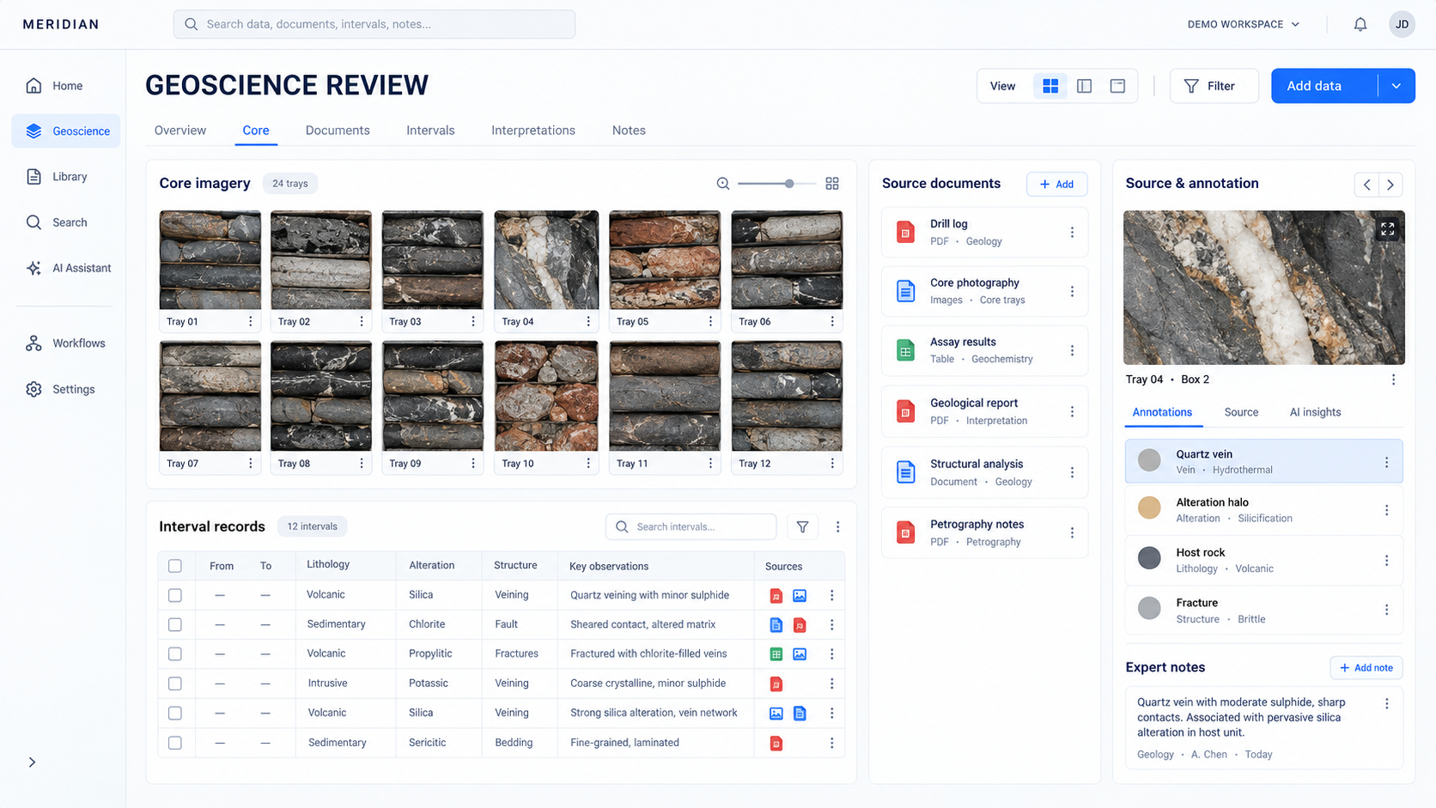Screen dimensions: 1436x808
Task: Open the Demo Workspace dropdown
Action: pyautogui.click(x=1244, y=24)
